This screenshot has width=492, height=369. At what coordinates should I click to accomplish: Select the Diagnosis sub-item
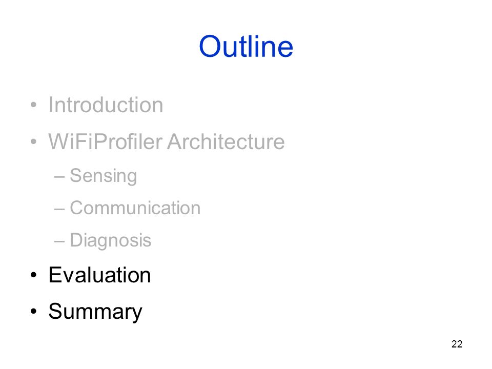[111, 241]
